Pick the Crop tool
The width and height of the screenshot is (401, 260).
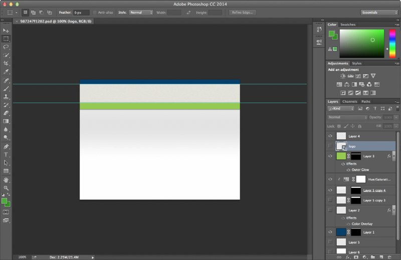click(6, 64)
